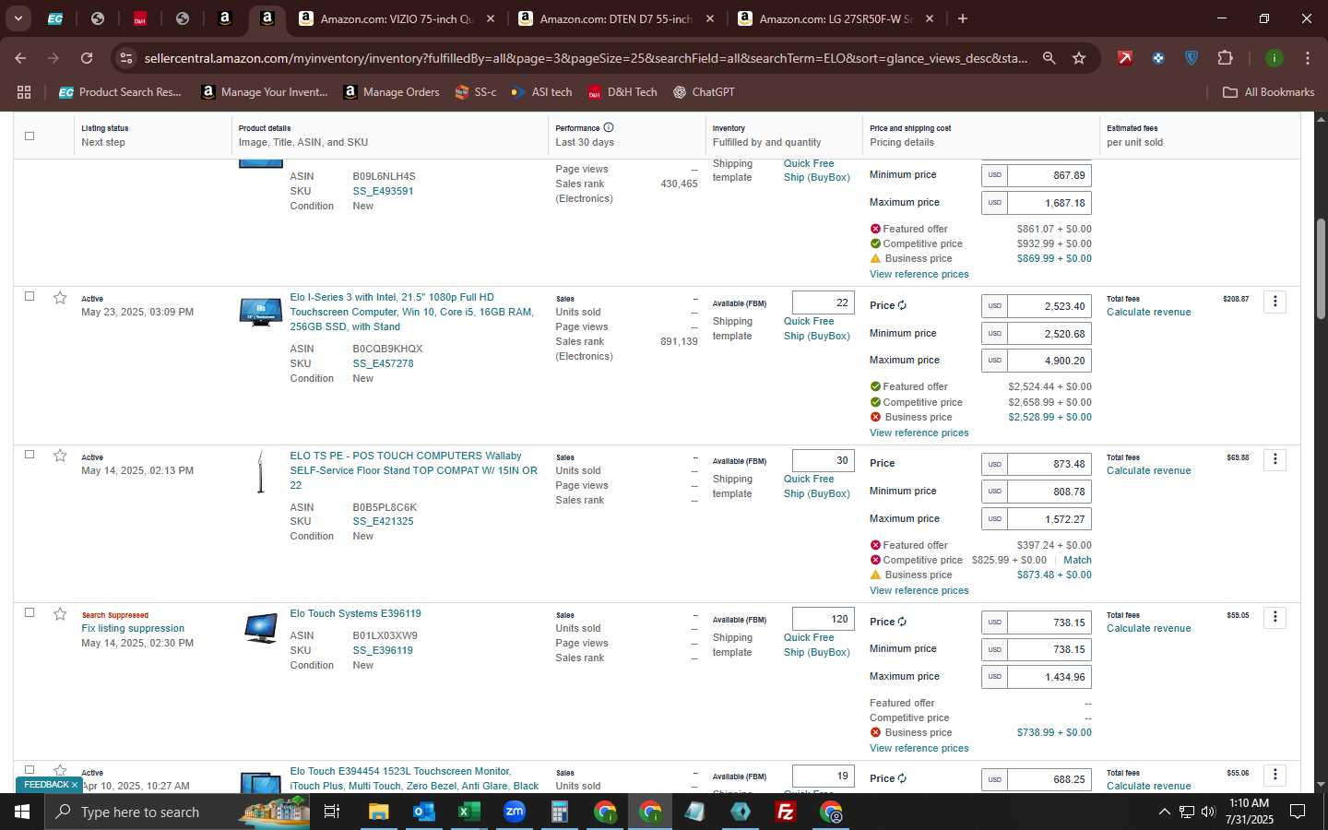Viewport: 1328px width, 830px height.
Task: Open the browser Extensions puzzle icon
Action: (1225, 58)
